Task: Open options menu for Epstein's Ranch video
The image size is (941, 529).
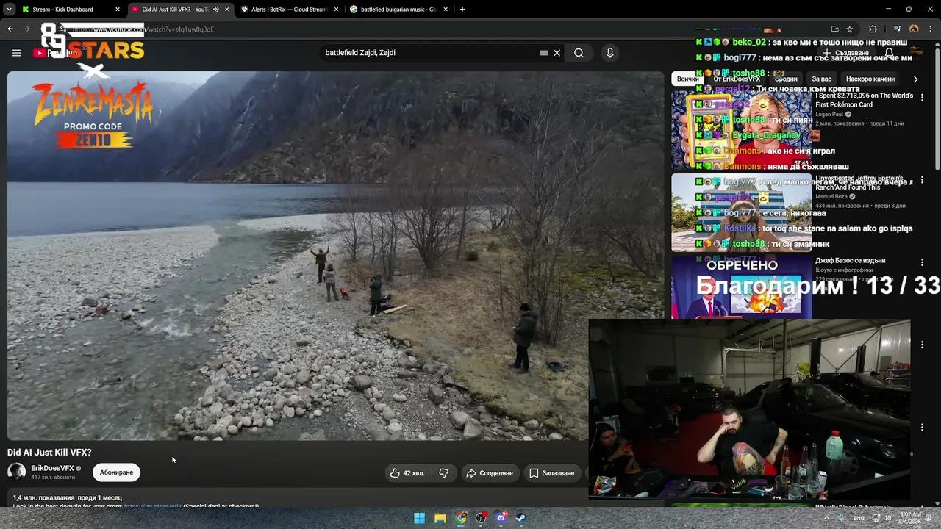Action: click(922, 180)
